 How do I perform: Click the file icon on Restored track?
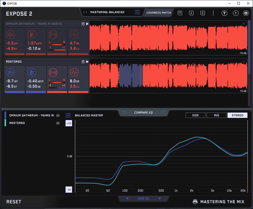[83, 62]
